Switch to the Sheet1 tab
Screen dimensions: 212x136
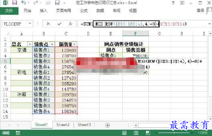click(41, 125)
